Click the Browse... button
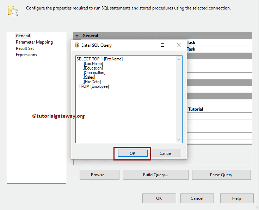This screenshot has height=210, width=259. point(99,175)
